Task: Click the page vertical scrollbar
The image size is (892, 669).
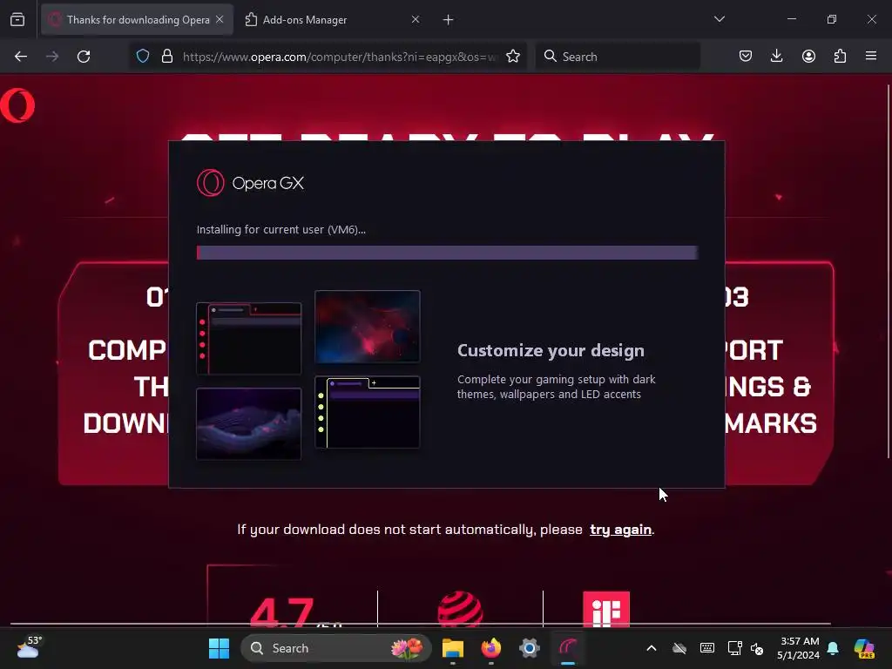Action: (888, 272)
